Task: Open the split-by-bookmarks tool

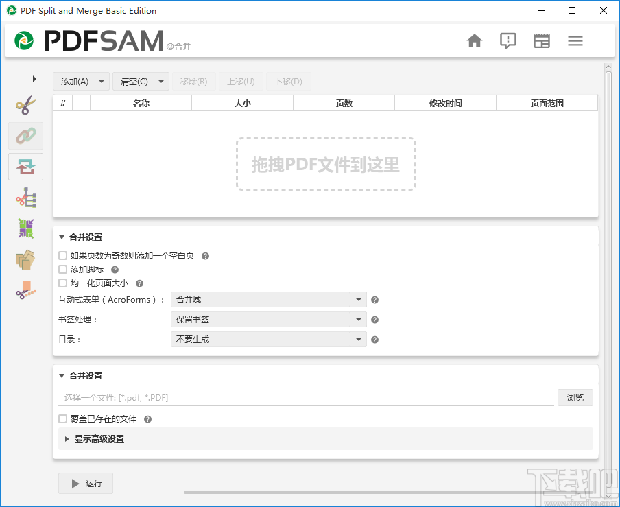Action: [x=25, y=198]
